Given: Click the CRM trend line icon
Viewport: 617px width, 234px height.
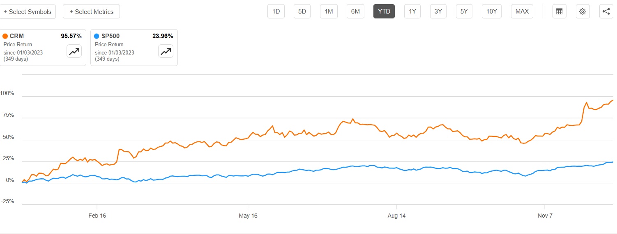Looking at the screenshot, I should 74,51.
